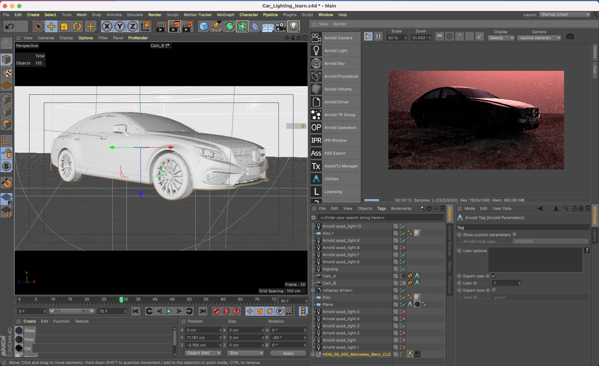The image size is (599, 366).
Task: Switch to Tags menu in Object Manager
Action: click(x=381, y=209)
